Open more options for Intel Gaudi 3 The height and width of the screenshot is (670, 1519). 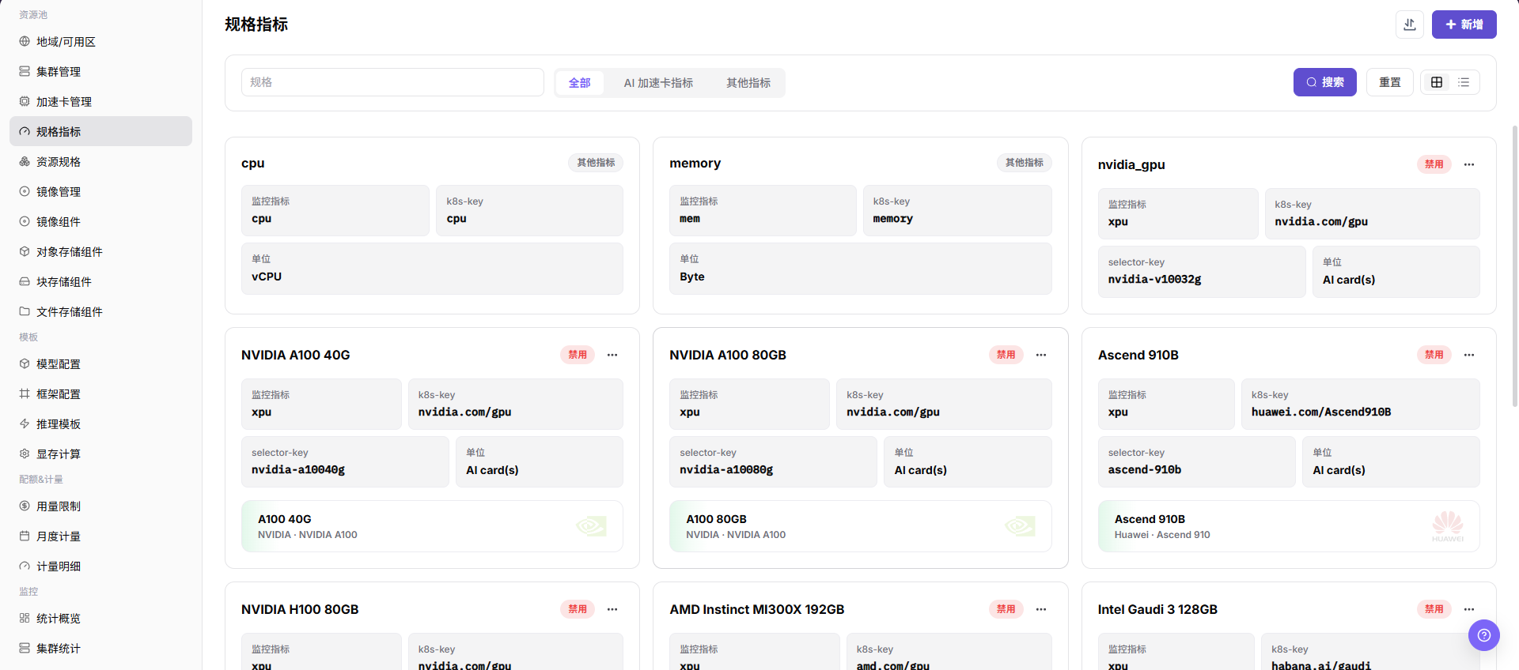[1469, 609]
